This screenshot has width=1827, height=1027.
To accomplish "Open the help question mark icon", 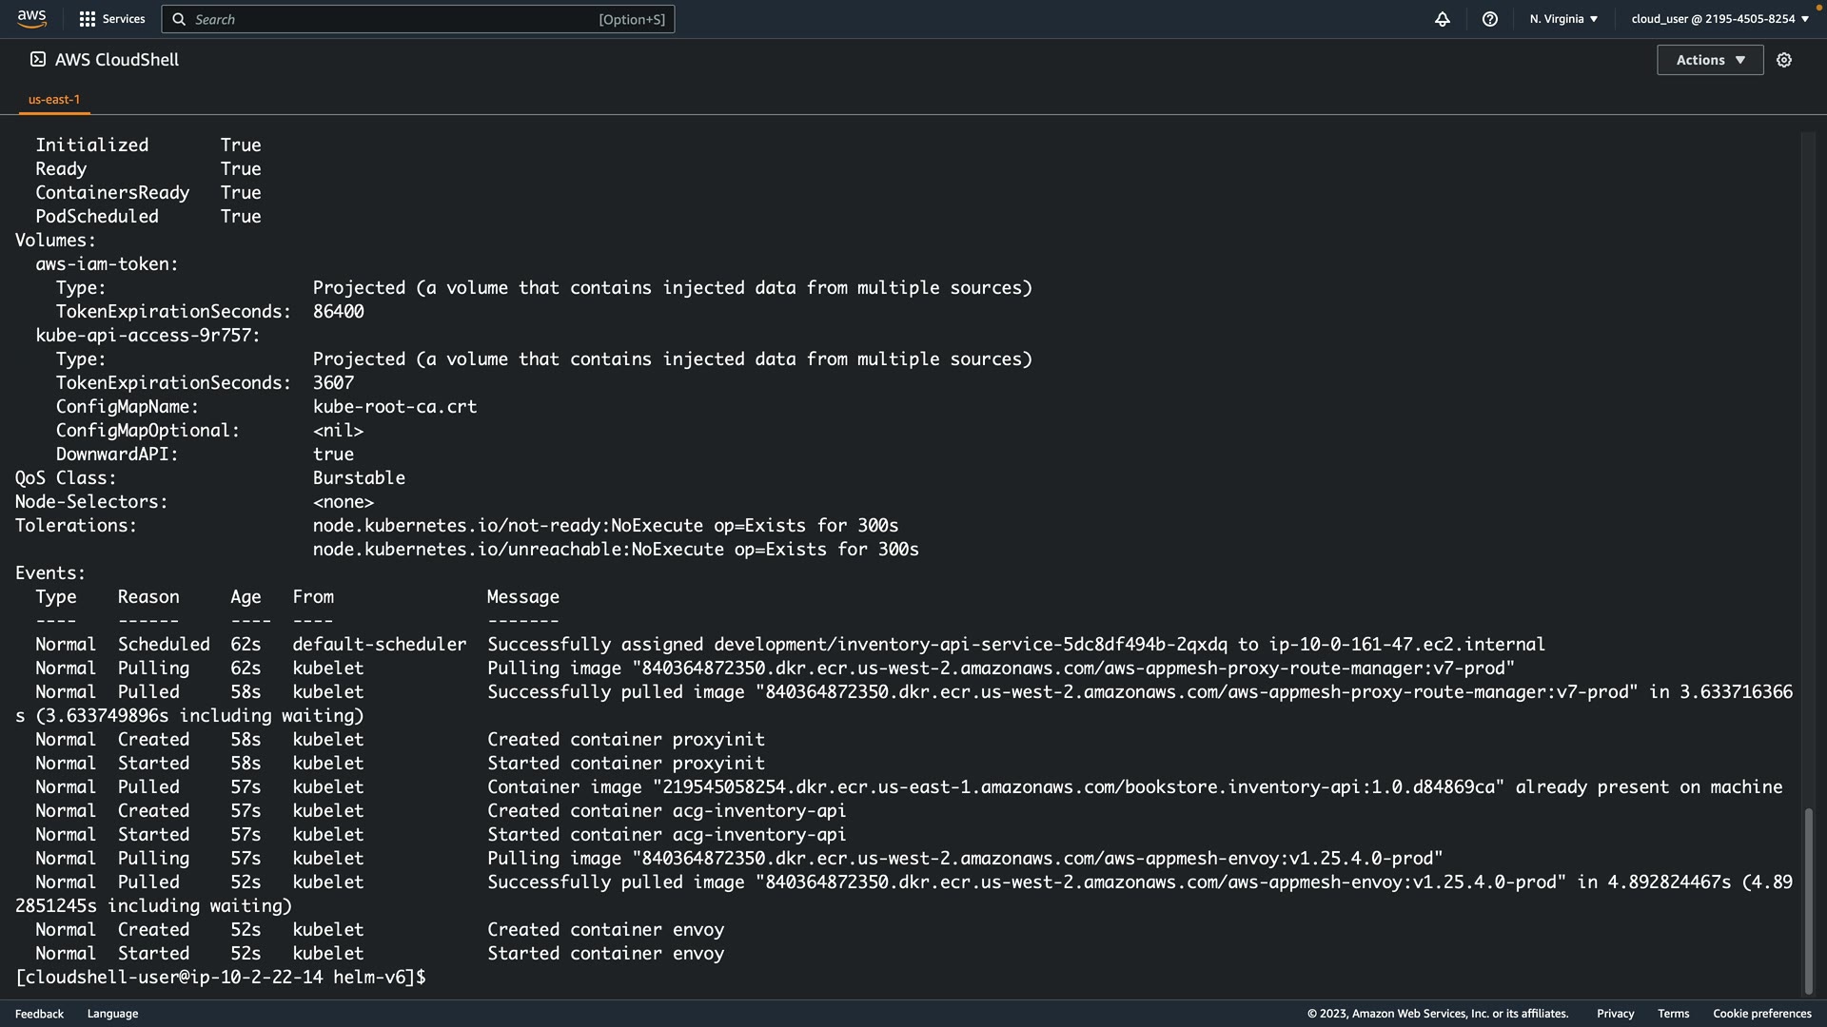I will click(1490, 19).
